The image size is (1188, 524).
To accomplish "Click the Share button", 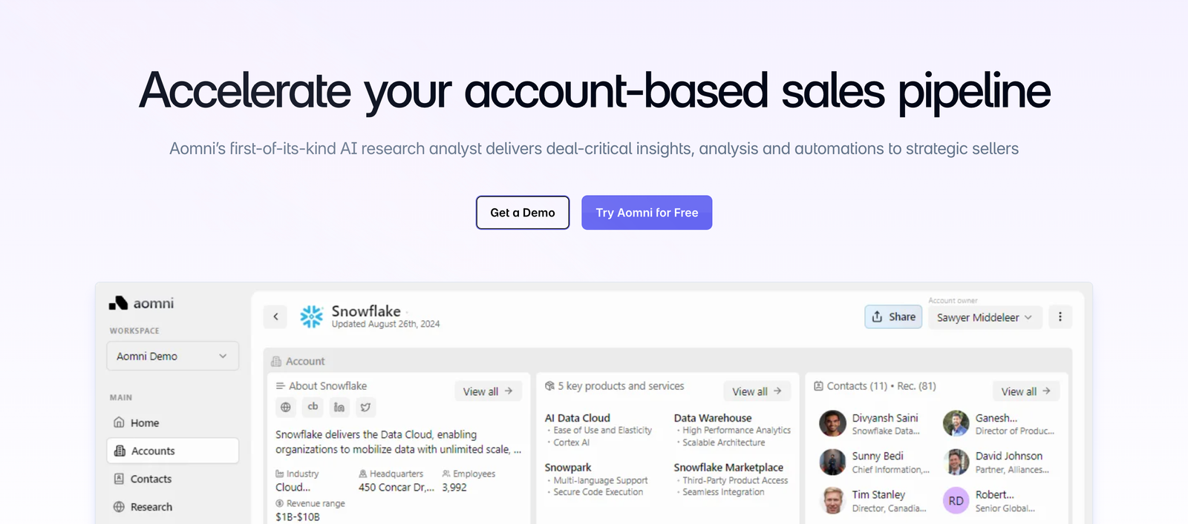I will 893,316.
